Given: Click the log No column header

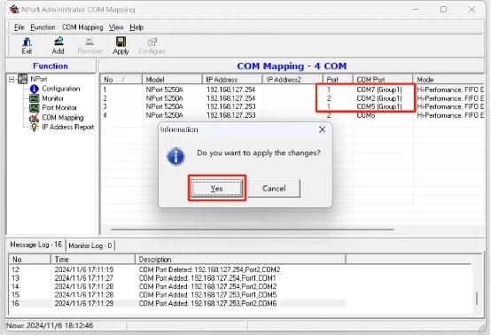Looking at the screenshot, I should tap(30, 260).
